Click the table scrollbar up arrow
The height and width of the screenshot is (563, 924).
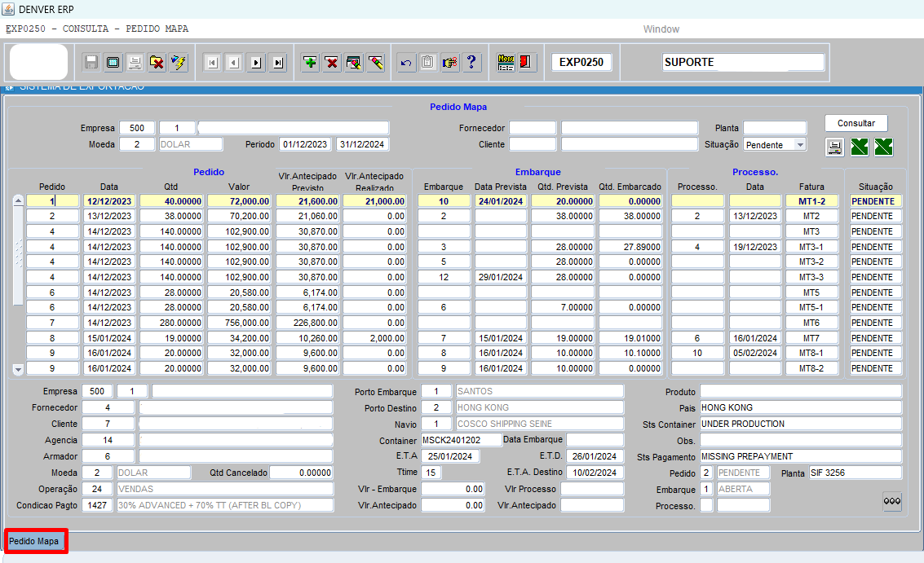pyautogui.click(x=18, y=200)
